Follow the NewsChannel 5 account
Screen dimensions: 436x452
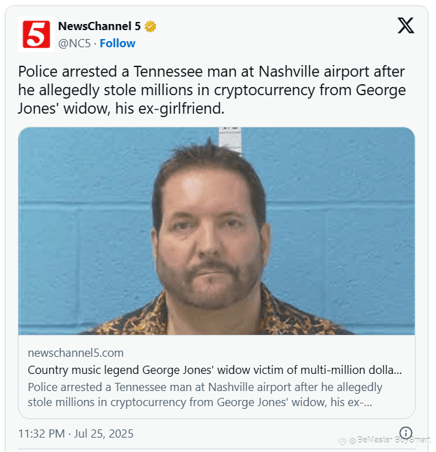click(117, 43)
